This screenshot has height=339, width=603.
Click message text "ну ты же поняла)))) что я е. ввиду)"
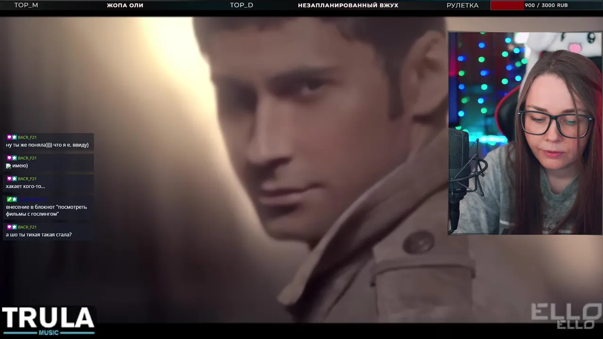(47, 145)
